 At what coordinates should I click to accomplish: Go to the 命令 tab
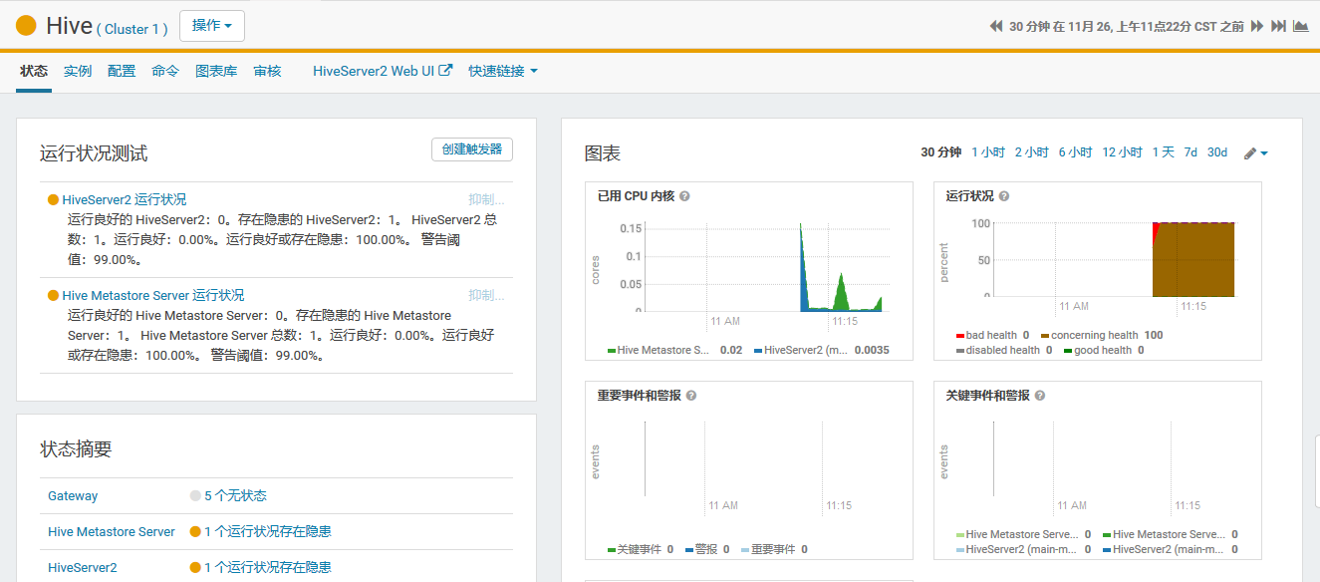point(165,72)
